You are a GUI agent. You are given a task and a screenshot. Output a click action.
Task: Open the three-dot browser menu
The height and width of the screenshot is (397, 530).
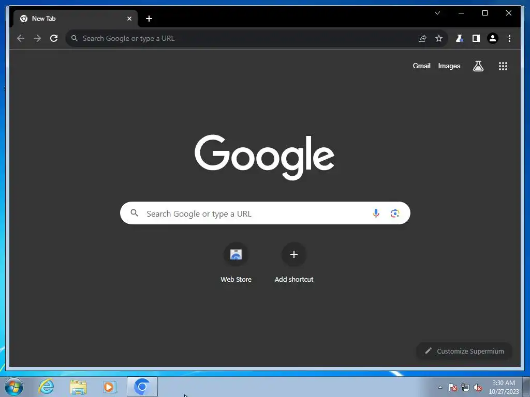(x=509, y=38)
